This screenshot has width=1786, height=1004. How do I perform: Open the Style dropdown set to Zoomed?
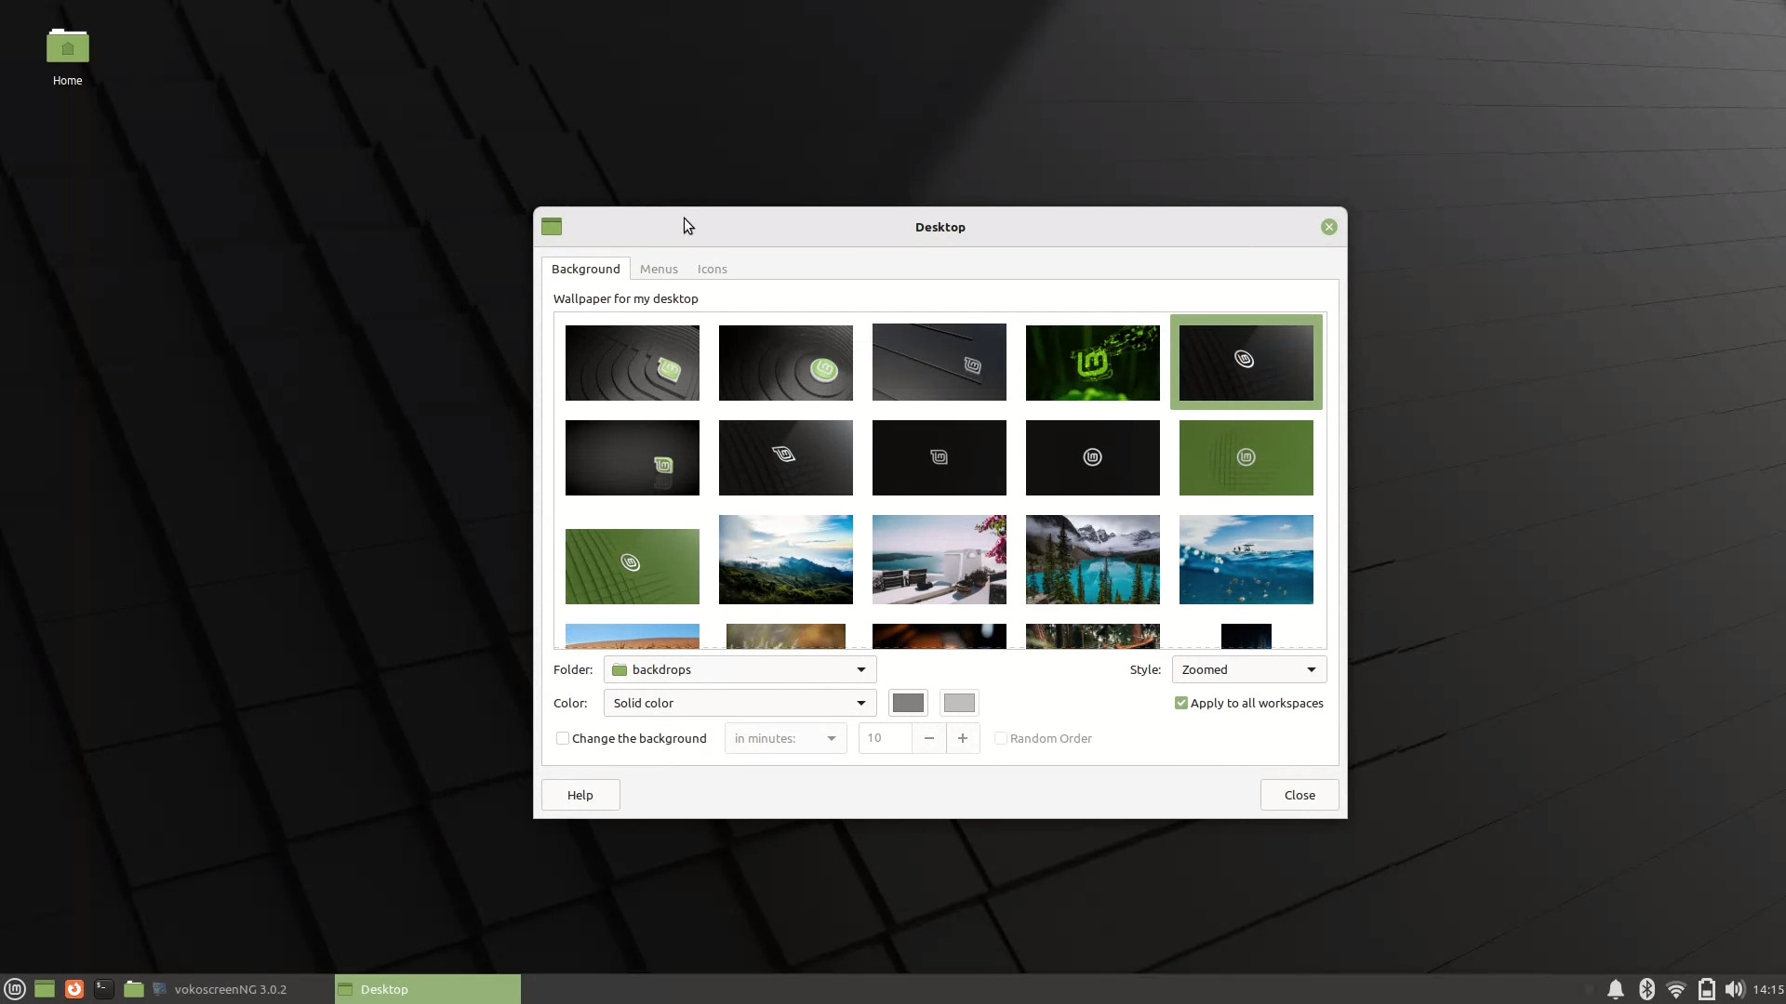1248,668
